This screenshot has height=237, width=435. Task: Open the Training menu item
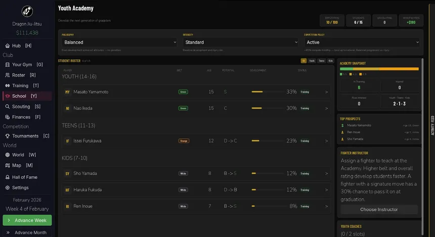(27, 86)
